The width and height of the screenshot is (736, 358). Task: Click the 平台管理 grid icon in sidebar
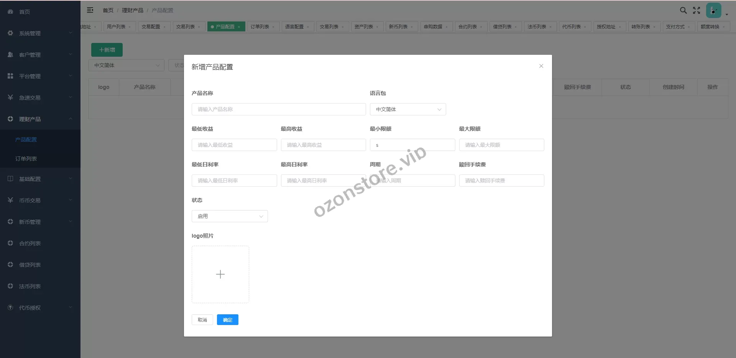(x=10, y=76)
